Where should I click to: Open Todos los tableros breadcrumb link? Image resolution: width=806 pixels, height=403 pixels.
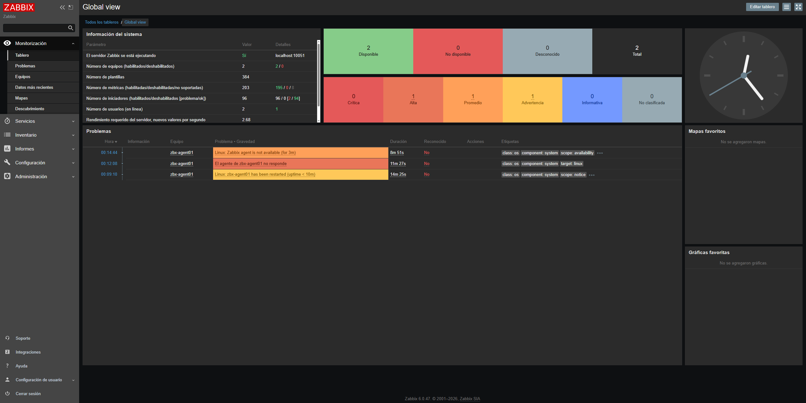click(101, 22)
